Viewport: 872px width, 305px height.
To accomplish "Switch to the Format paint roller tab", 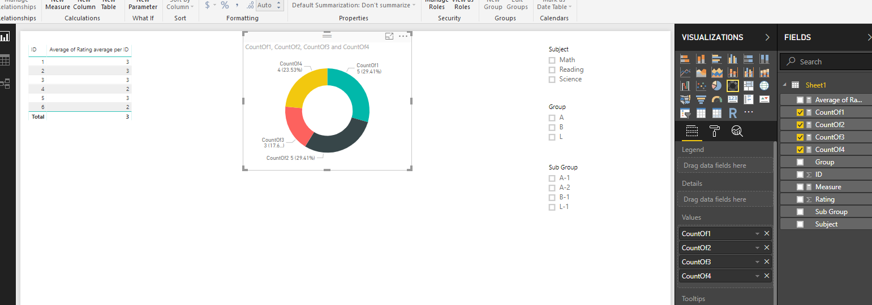I will (715, 131).
